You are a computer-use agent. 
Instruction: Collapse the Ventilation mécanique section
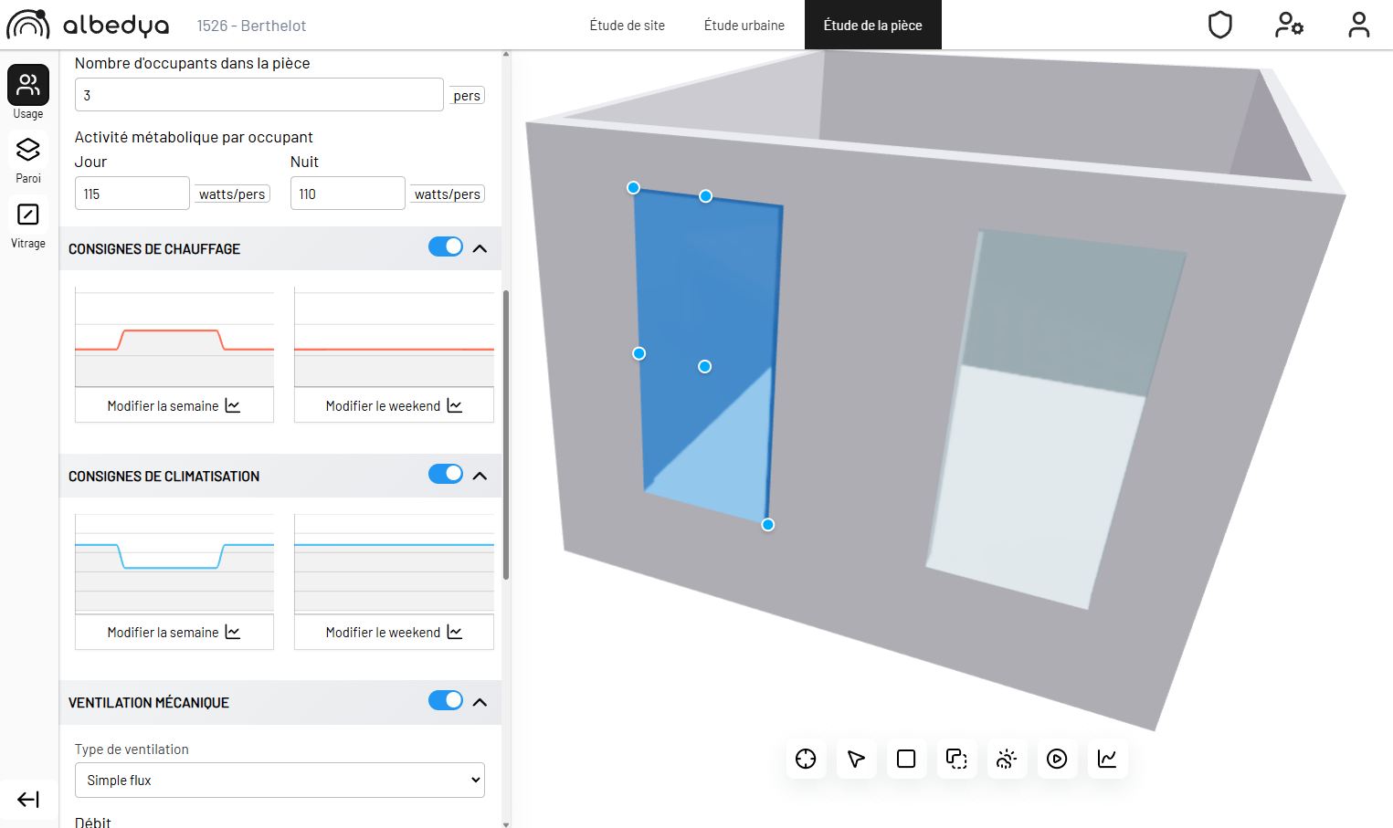[x=480, y=702]
